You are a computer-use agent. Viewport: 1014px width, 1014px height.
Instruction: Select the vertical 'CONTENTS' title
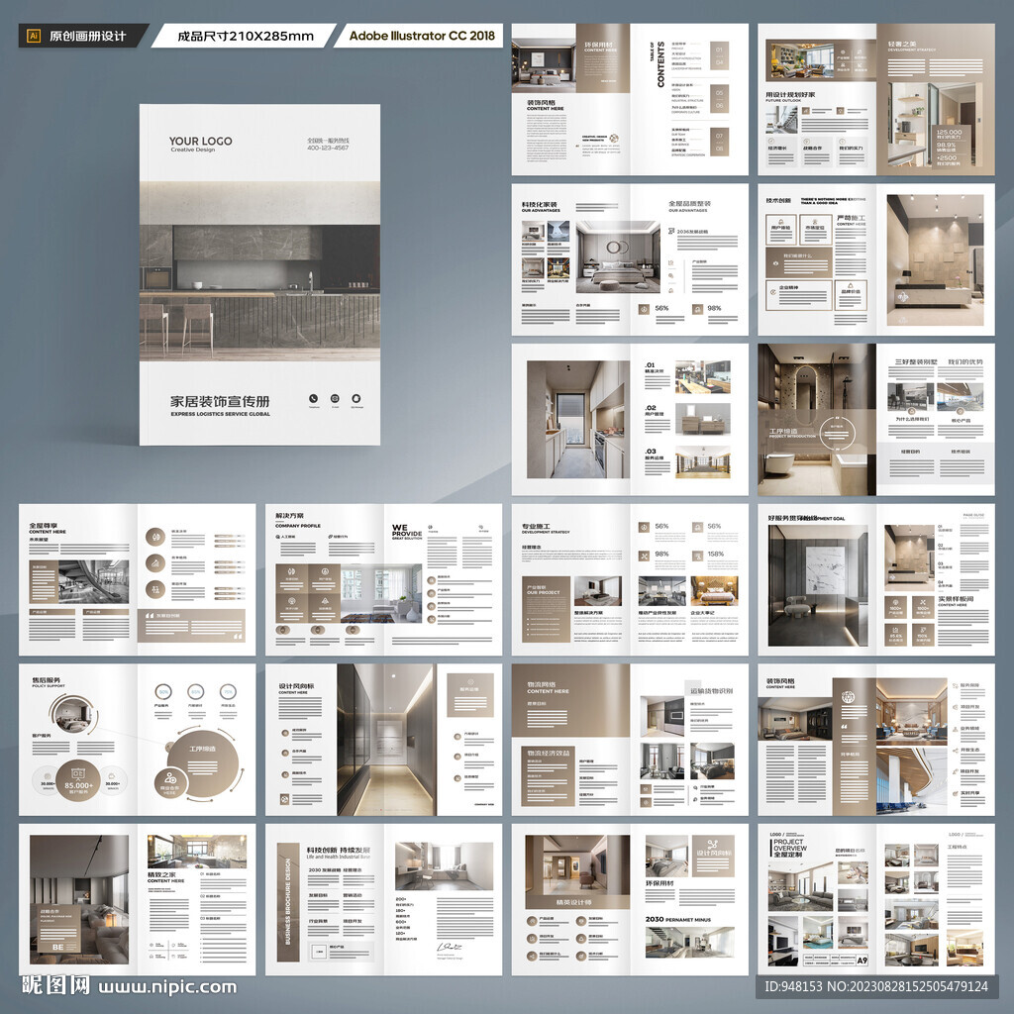pyautogui.click(x=660, y=64)
